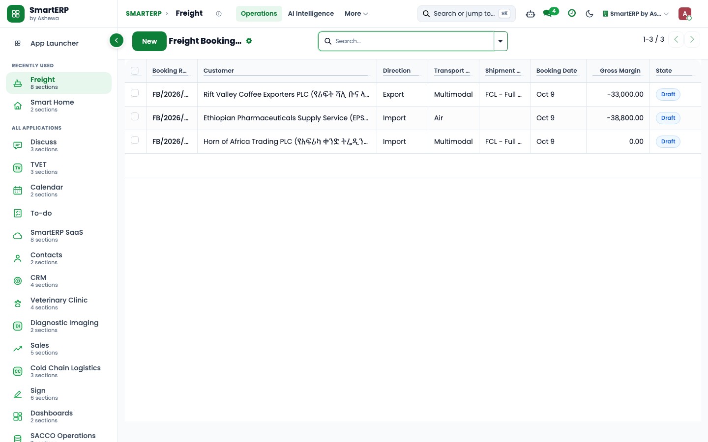Sort by Shipment column header

[504, 71]
